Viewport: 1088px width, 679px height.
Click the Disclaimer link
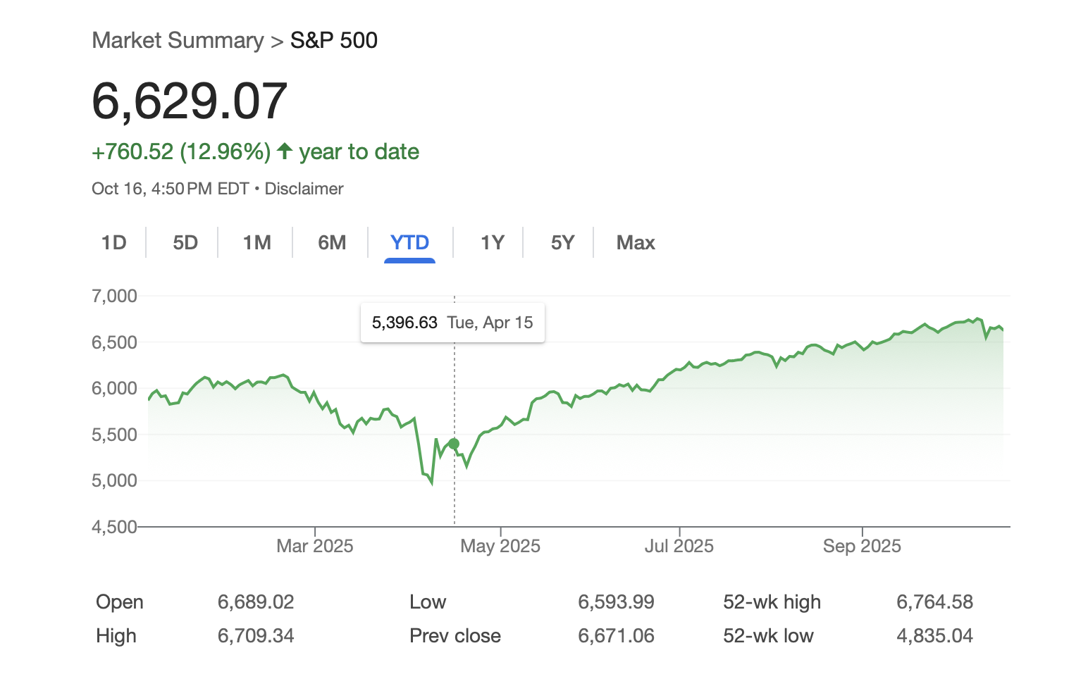304,189
